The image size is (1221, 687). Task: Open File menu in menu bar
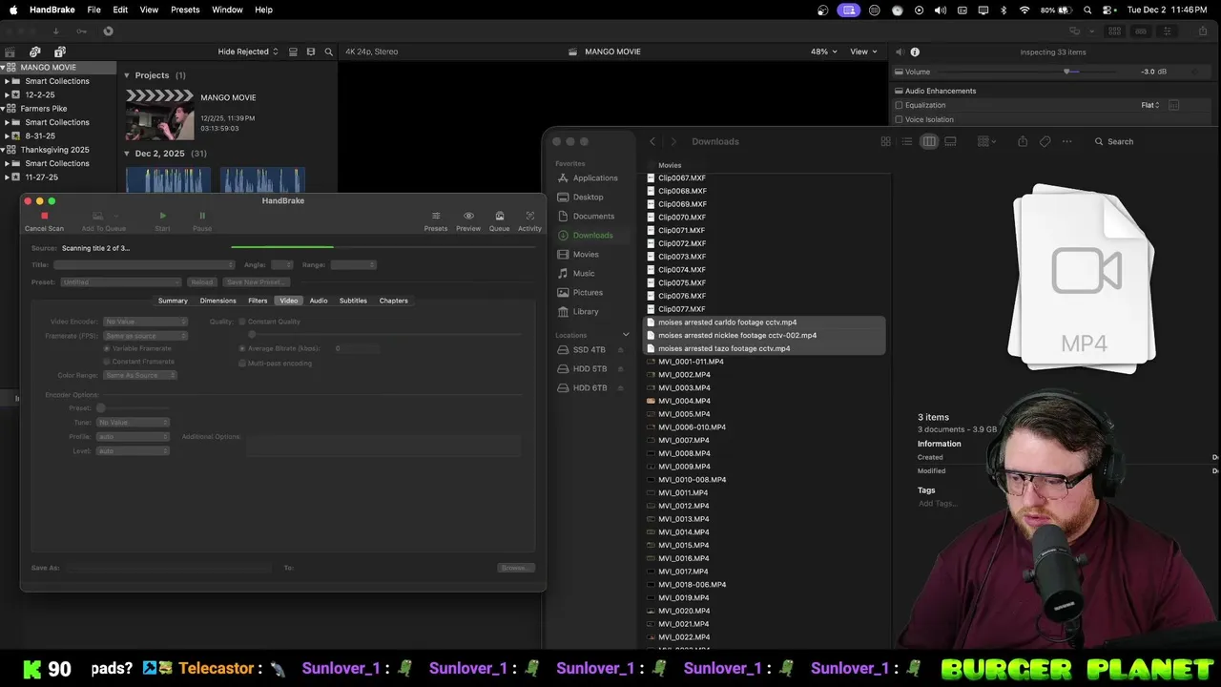click(x=93, y=10)
